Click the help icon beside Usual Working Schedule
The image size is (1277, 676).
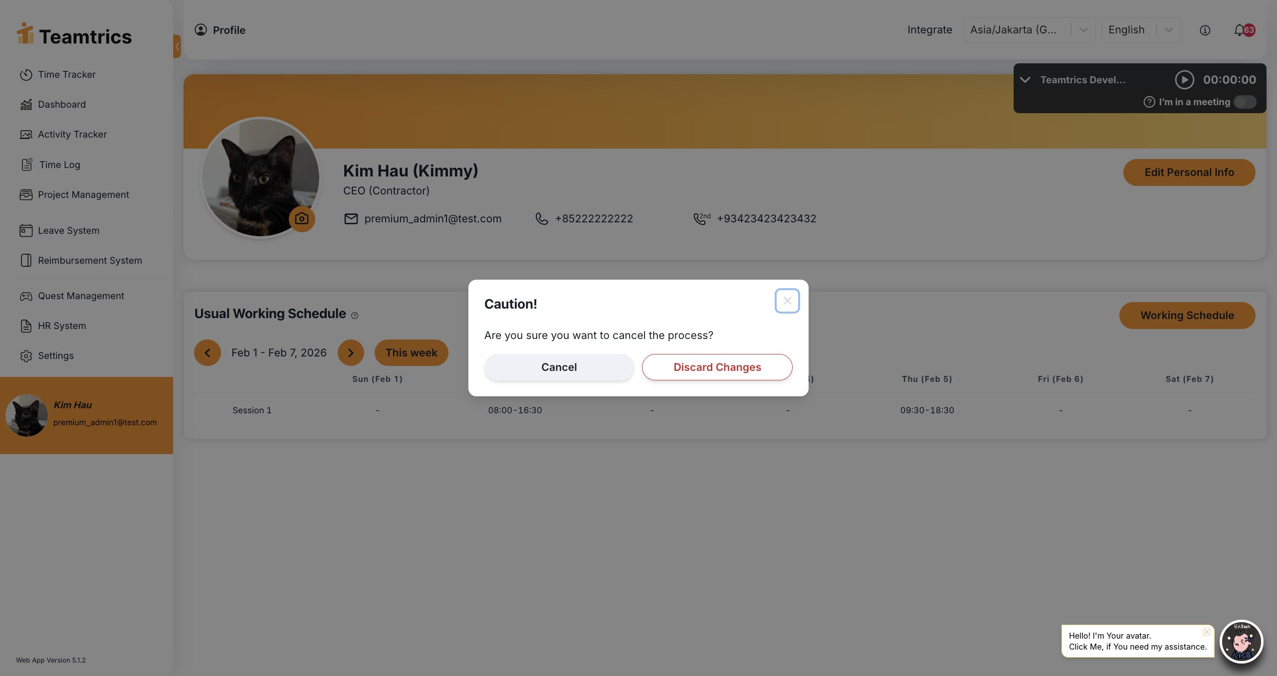click(355, 316)
